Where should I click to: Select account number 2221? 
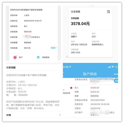coord(94,37)
